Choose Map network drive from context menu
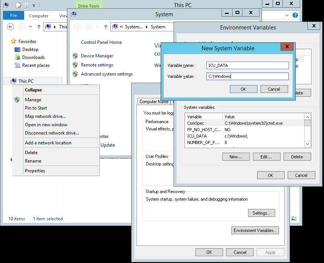 45,116
